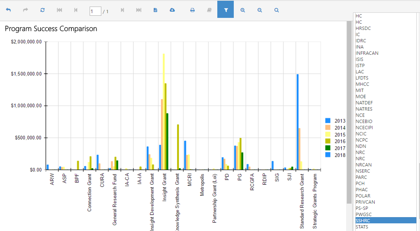Print the report using printer icon

[x=192, y=10]
